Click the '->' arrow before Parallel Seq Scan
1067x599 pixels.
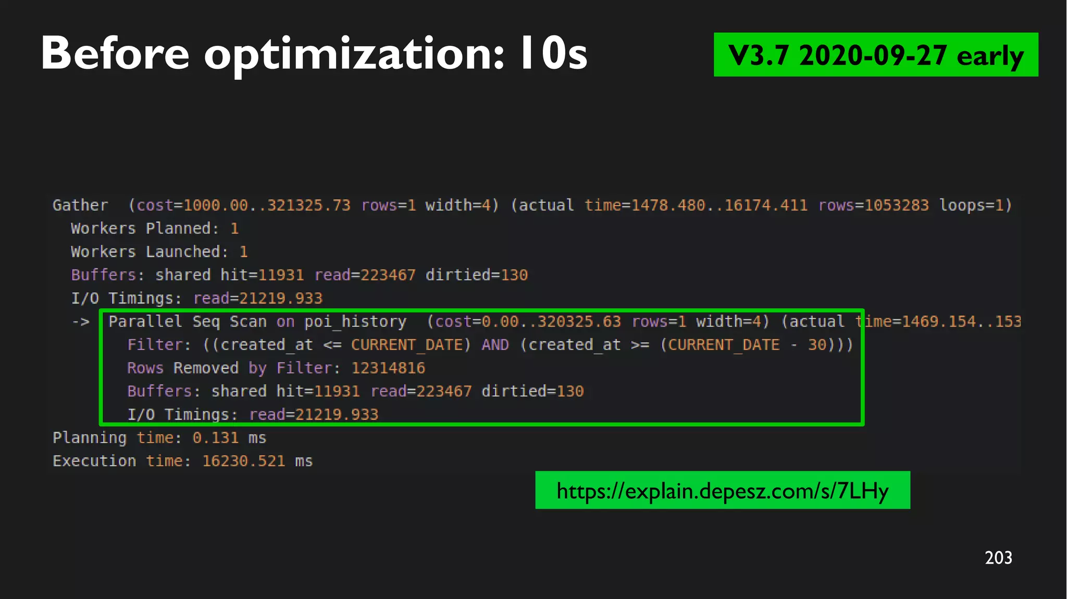(x=81, y=322)
